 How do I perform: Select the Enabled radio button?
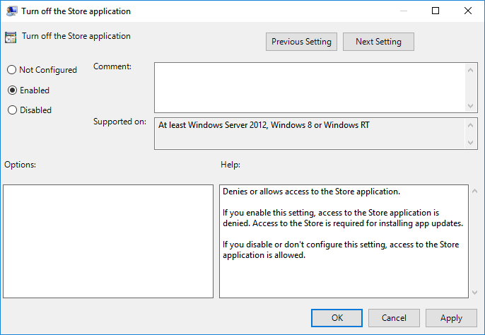tap(12, 90)
